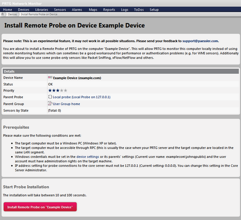Open the Maps menu

[93, 10]
